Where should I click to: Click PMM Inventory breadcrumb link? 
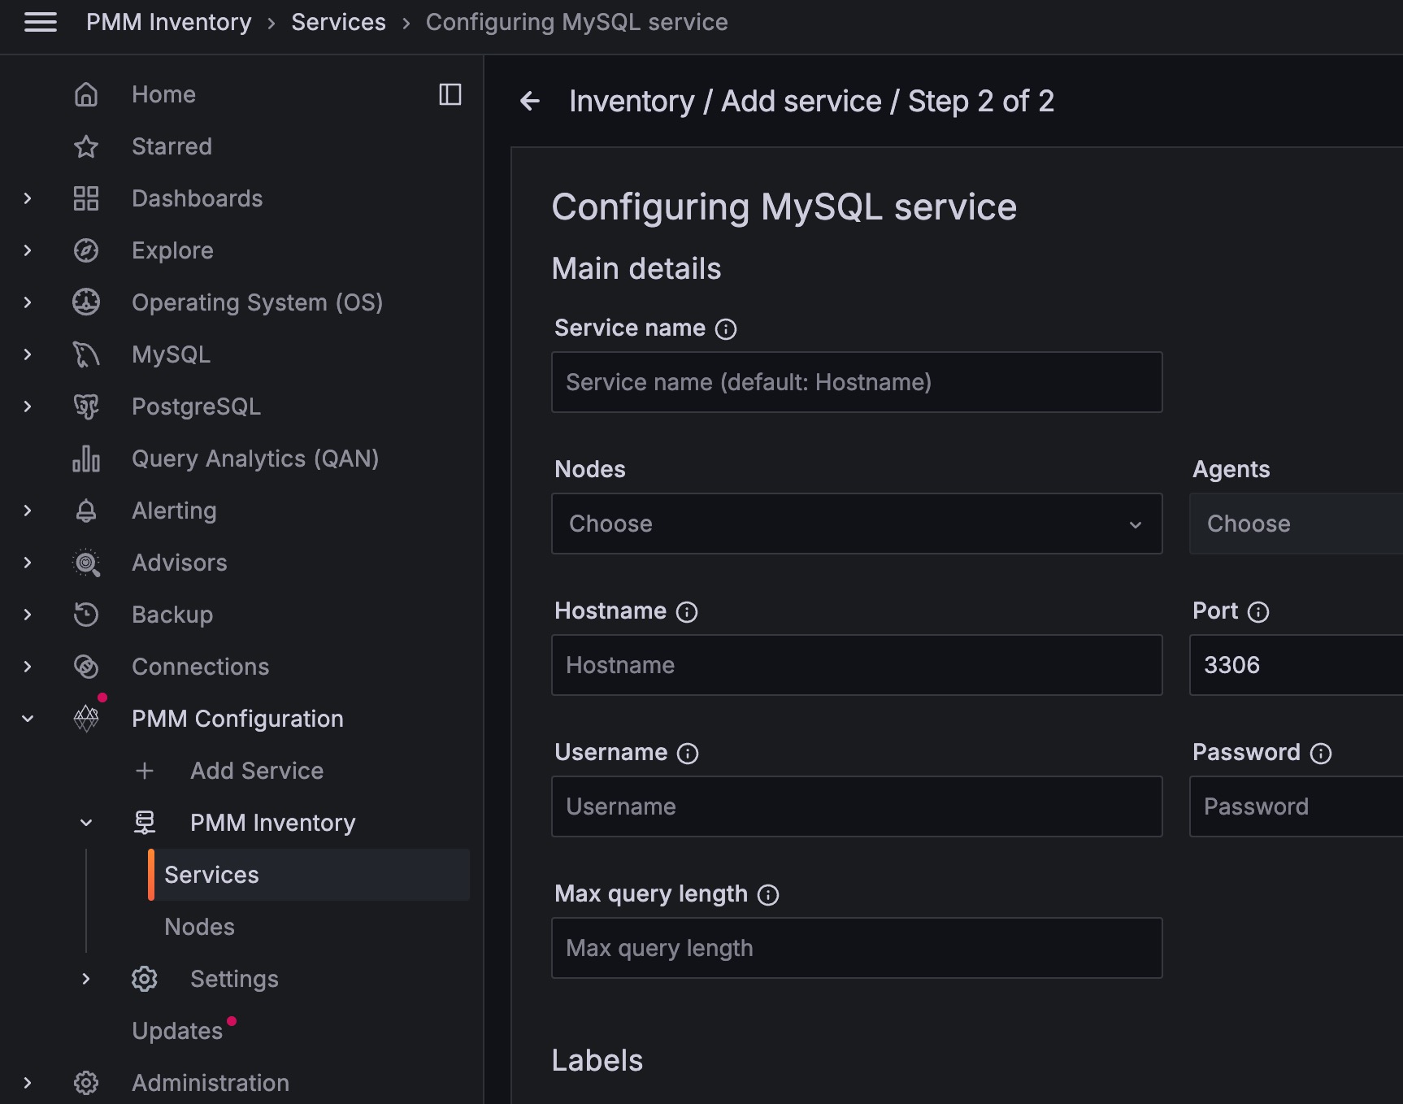click(x=169, y=23)
